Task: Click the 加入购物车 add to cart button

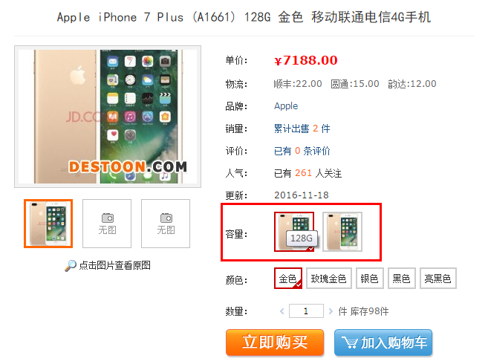Action: pos(383,342)
